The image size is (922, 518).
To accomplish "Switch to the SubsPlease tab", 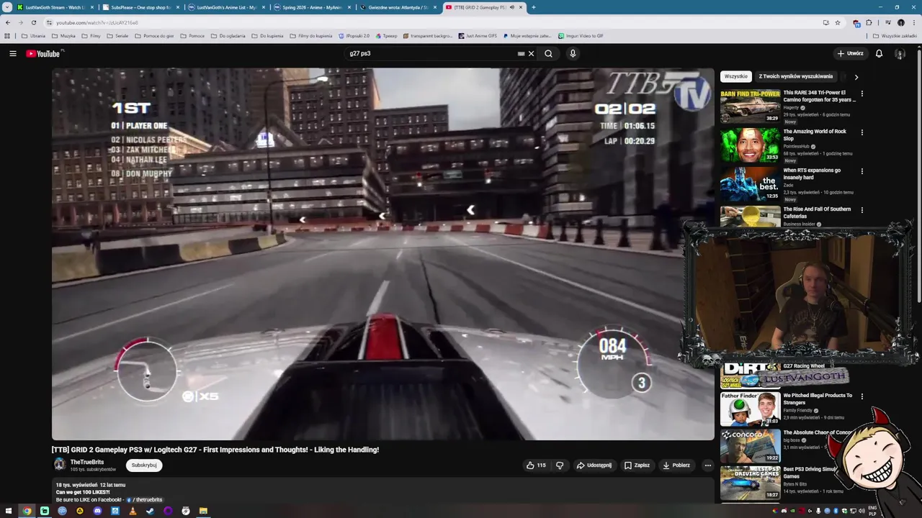I will tap(140, 7).
